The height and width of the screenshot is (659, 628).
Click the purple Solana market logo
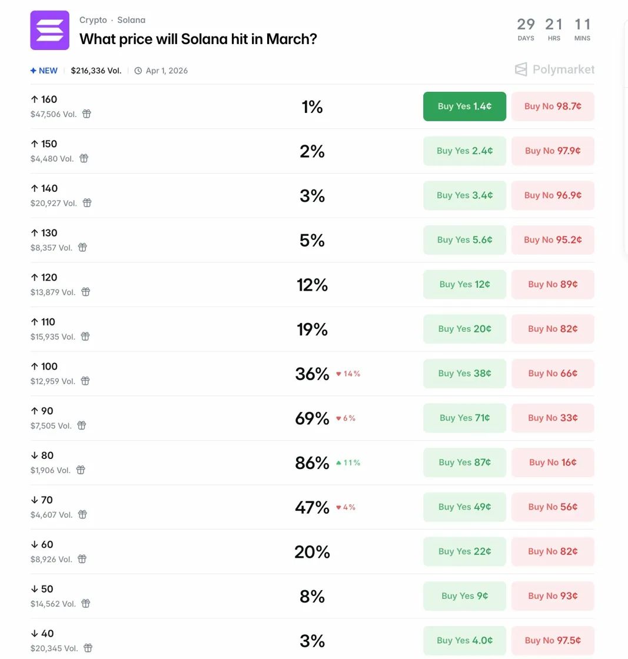click(49, 30)
